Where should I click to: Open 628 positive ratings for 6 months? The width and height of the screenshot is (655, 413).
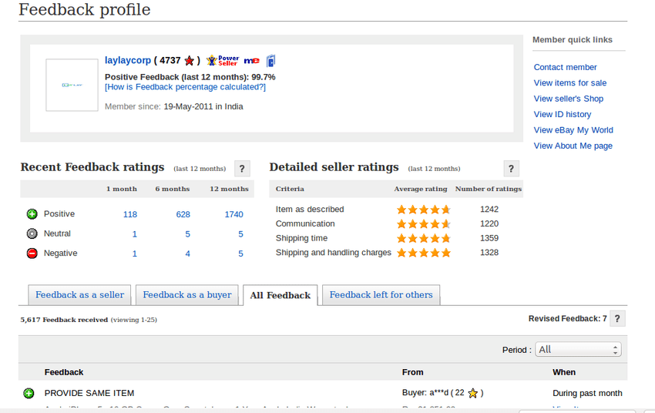183,214
